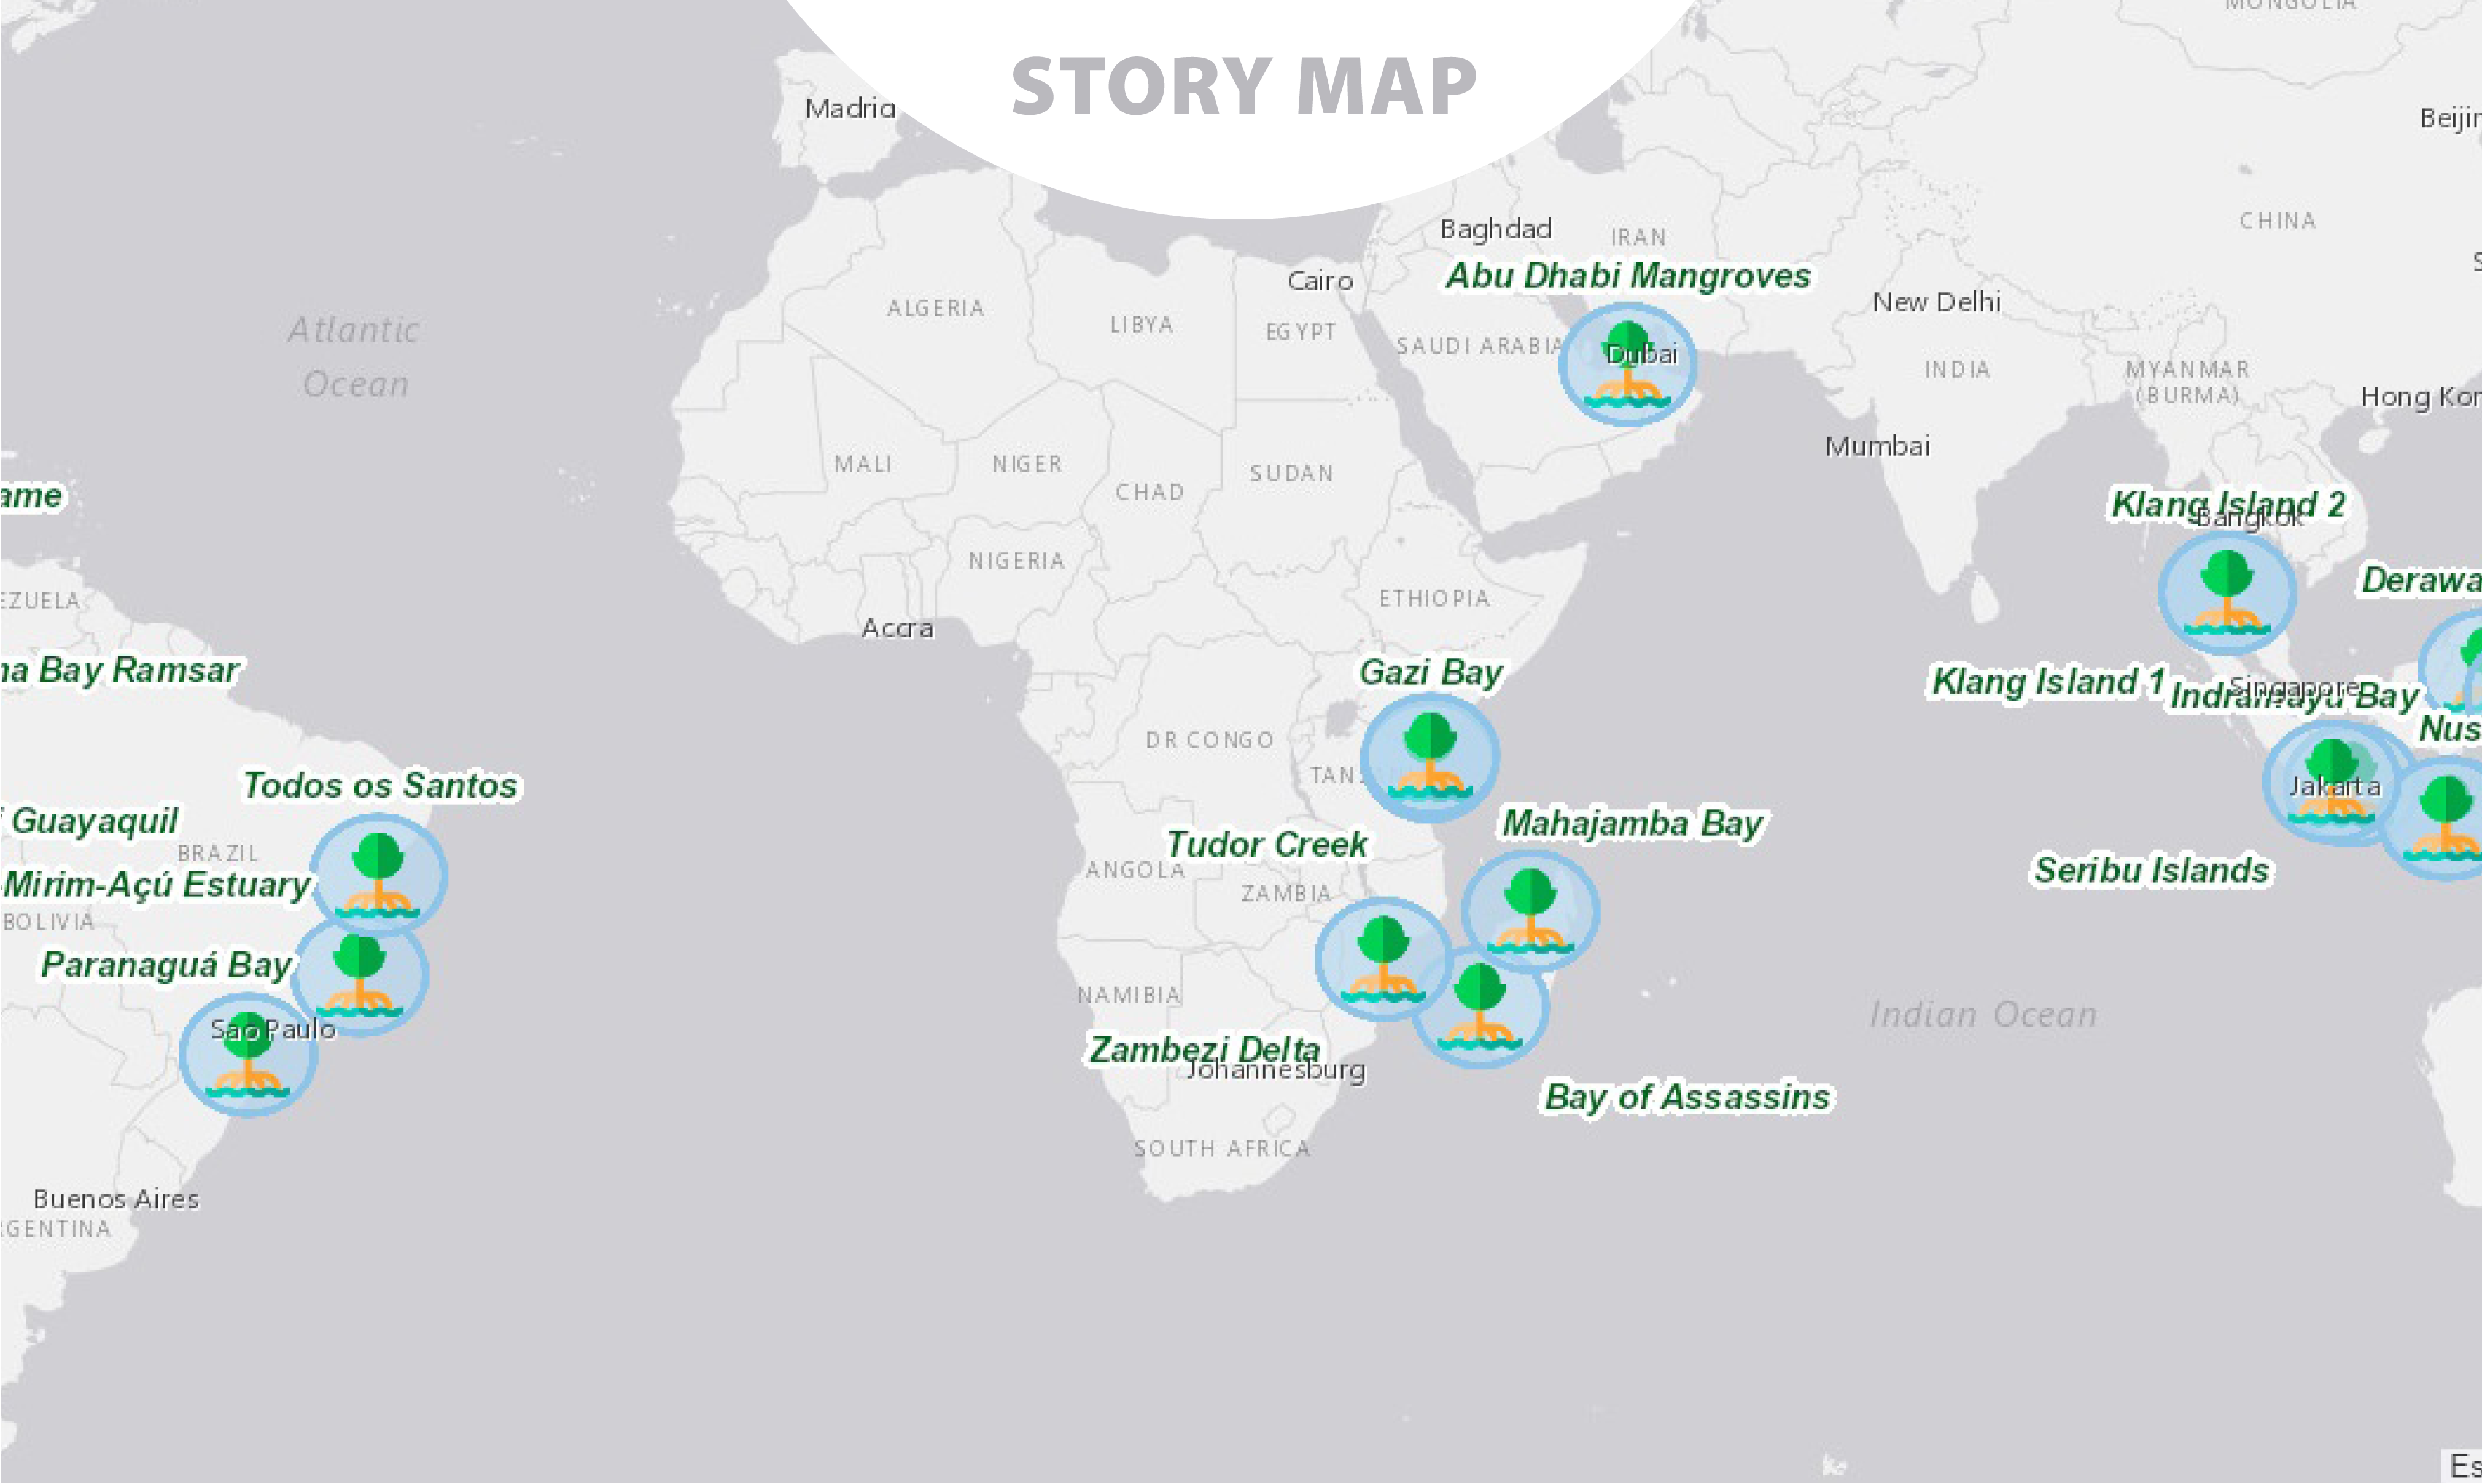Select the CHINA country label
The width and height of the screenshot is (2482, 1484).
2277,221
